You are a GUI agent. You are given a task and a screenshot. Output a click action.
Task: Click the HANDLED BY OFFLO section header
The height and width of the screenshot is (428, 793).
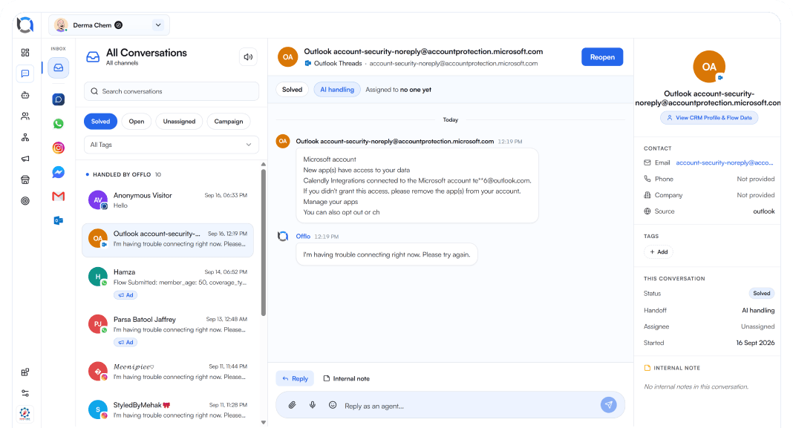point(122,174)
